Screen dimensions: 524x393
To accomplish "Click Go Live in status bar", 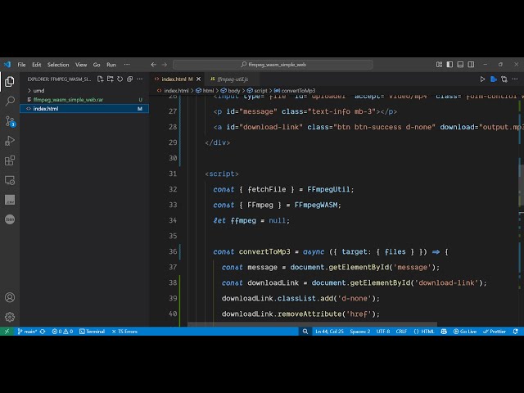I will pyautogui.click(x=465, y=331).
